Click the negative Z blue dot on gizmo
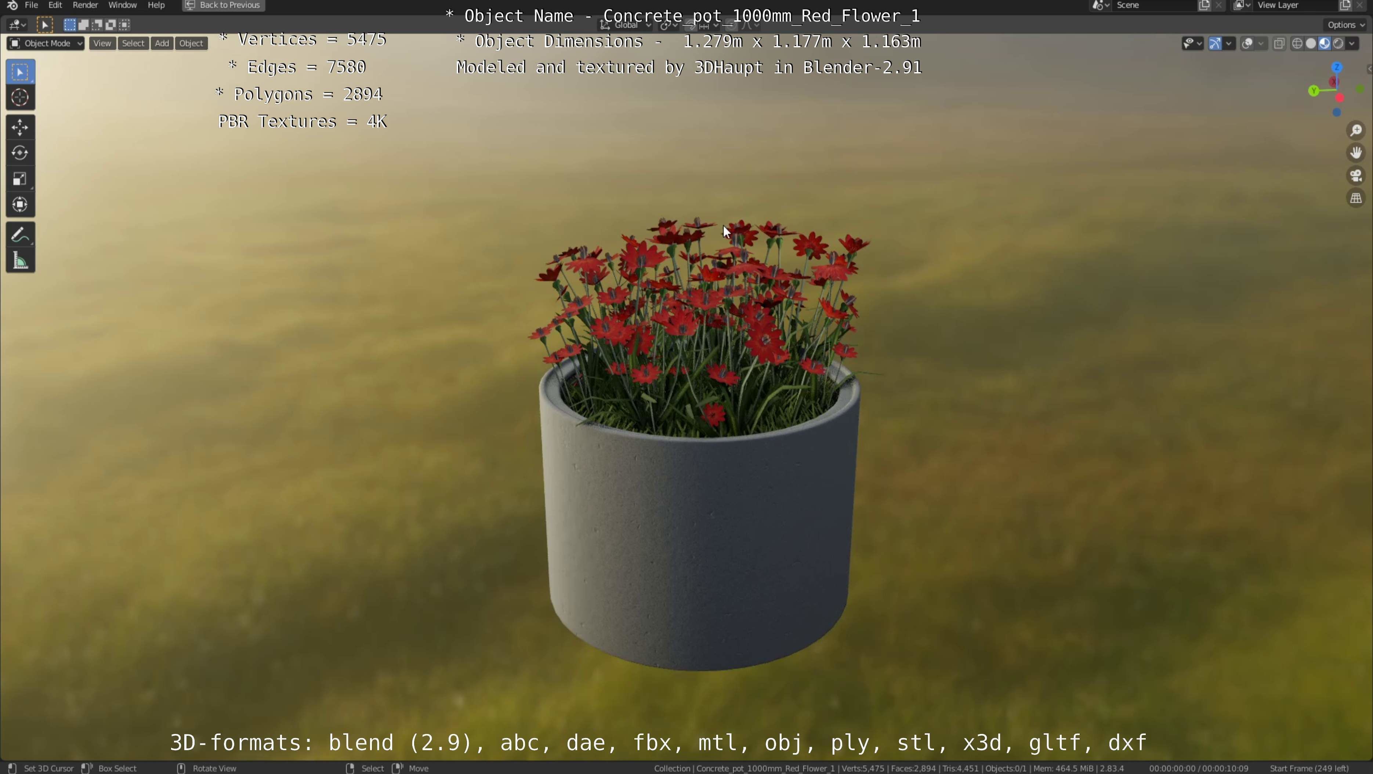The height and width of the screenshot is (774, 1373). [1337, 112]
